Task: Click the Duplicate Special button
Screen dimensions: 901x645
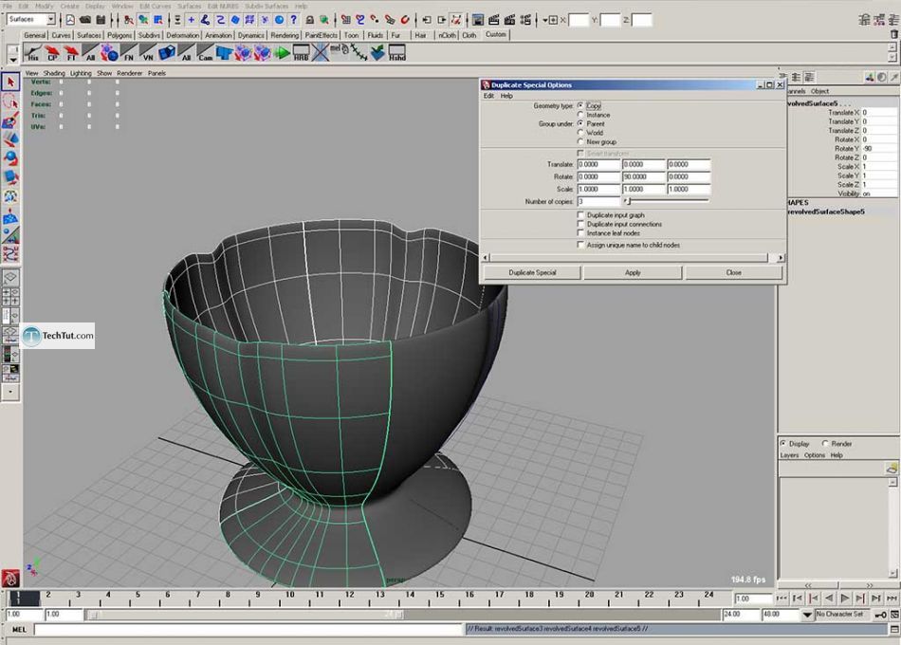Action: (x=532, y=272)
